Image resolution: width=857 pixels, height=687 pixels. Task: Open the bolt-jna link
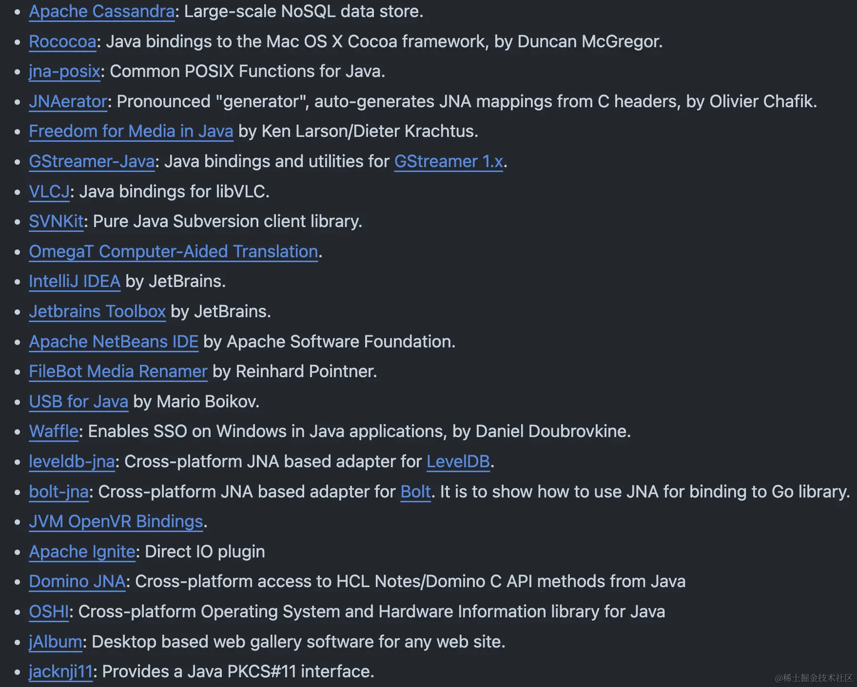(x=58, y=492)
